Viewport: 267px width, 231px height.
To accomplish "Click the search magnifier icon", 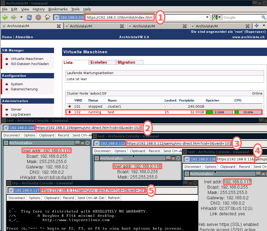I will pyautogui.click(x=263, y=17).
